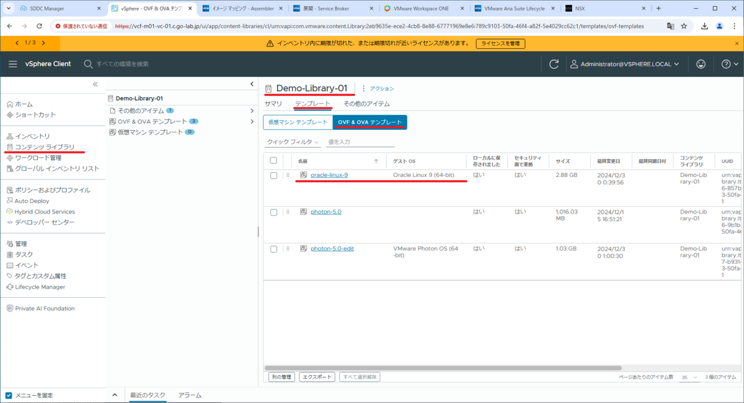The height and width of the screenshot is (403, 744).
Task: Click the エクスポート button
Action: point(317,377)
